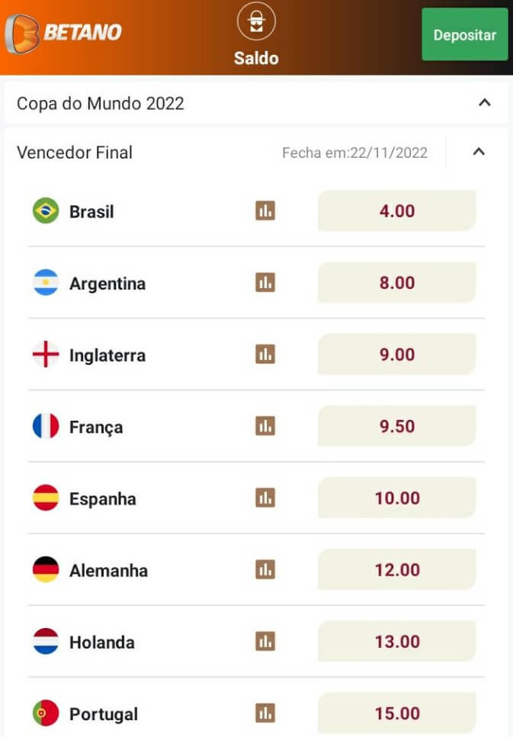Select França odds 9.50

point(397,426)
